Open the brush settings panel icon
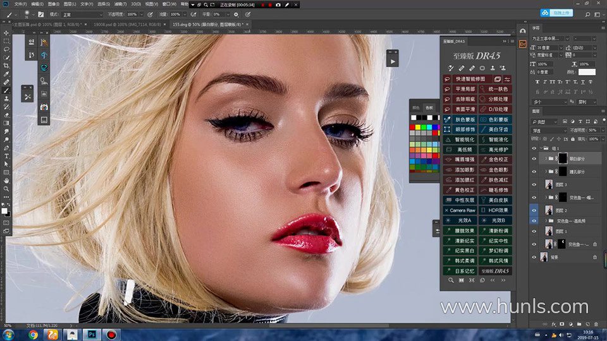607x341 pixels. point(40,15)
